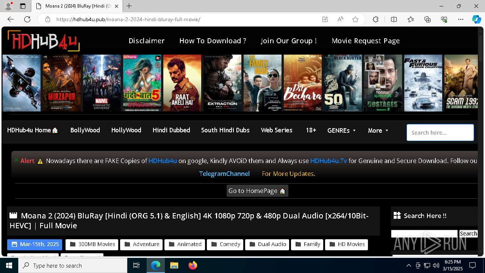Close the Moana 2 tab
Image resolution: width=485 pixels, height=273 pixels.
[117, 6]
